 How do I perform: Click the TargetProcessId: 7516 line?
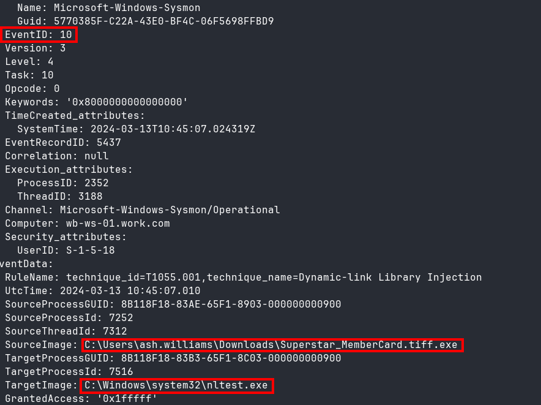coord(69,371)
